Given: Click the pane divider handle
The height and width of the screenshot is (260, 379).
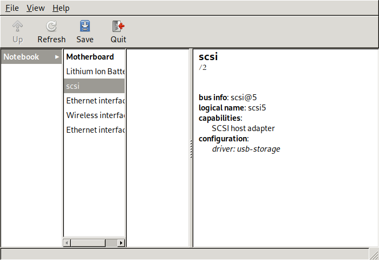Looking at the screenshot, I should [191, 148].
